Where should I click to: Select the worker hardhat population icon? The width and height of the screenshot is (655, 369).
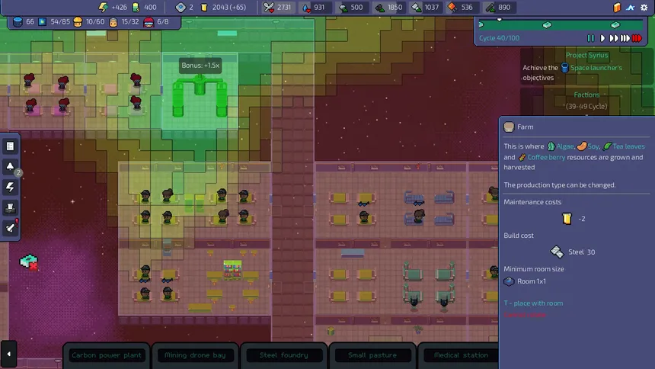click(x=78, y=22)
